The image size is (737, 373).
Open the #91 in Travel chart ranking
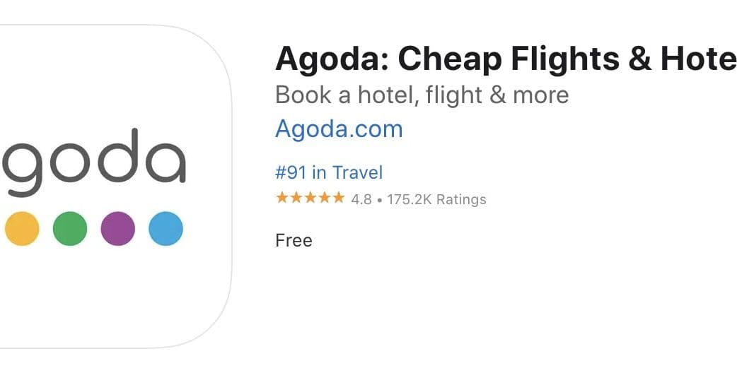click(x=329, y=172)
